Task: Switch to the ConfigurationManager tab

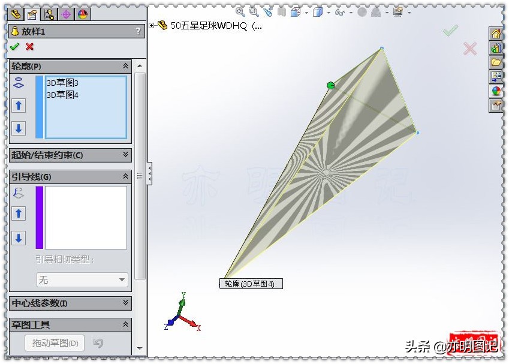Action: [49, 13]
